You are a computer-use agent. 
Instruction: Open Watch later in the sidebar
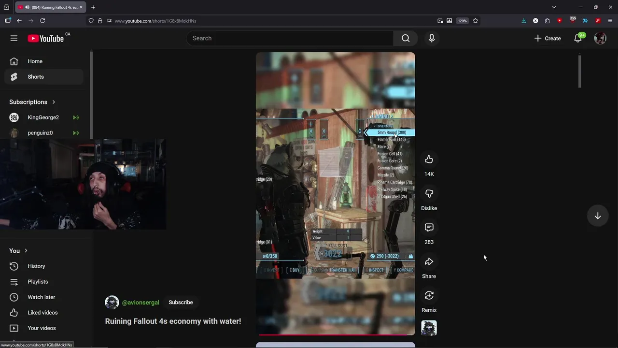click(44, 297)
